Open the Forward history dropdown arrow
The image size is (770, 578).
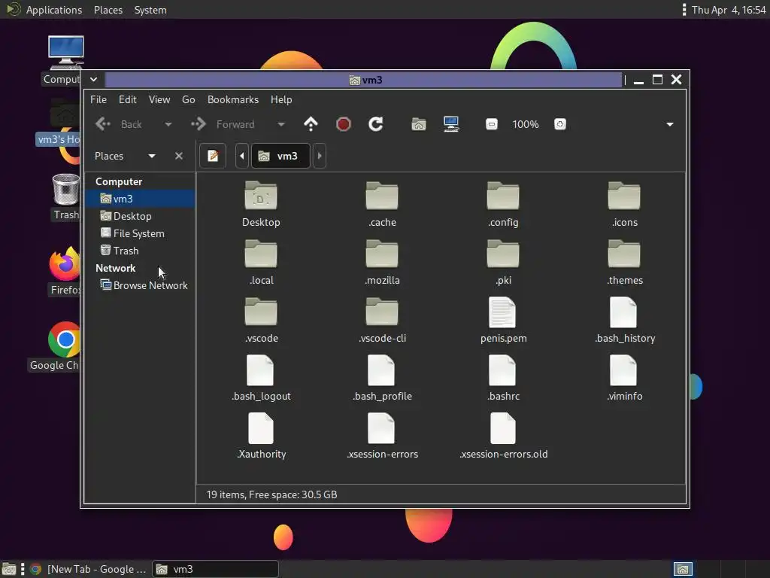pos(281,124)
